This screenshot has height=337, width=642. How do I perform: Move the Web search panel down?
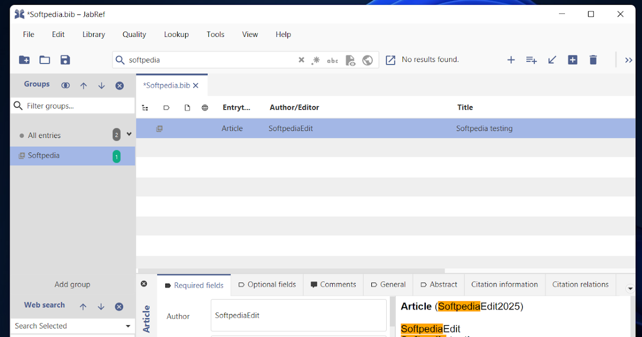tap(101, 307)
